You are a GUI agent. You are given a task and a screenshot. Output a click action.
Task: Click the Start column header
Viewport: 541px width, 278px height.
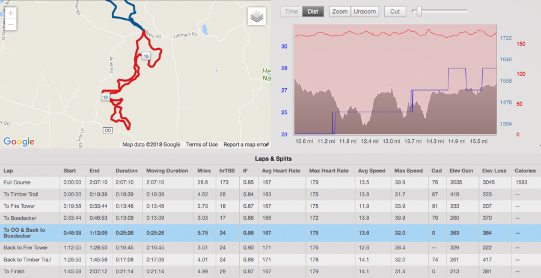click(x=69, y=171)
